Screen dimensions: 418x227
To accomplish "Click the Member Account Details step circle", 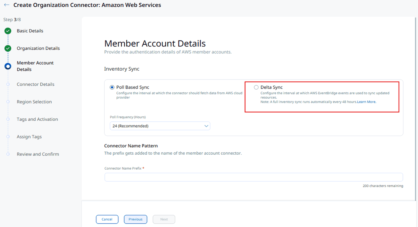I will pyautogui.click(x=8, y=66).
